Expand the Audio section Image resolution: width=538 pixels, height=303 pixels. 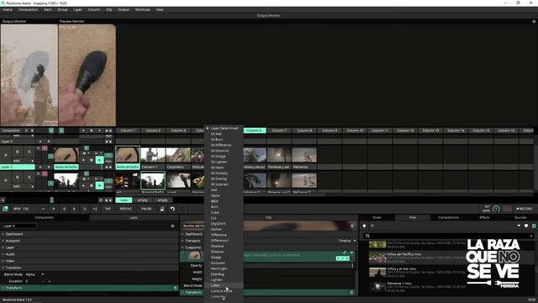pos(89,254)
